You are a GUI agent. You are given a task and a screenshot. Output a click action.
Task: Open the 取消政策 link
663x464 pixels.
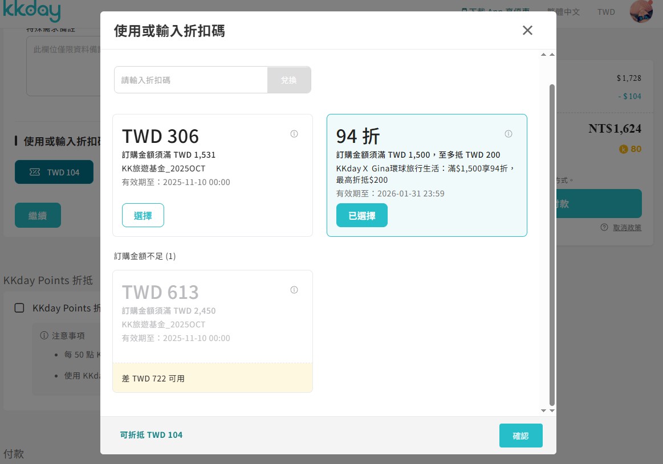coord(627,227)
